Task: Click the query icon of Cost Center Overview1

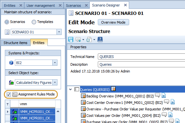Action: point(83,102)
